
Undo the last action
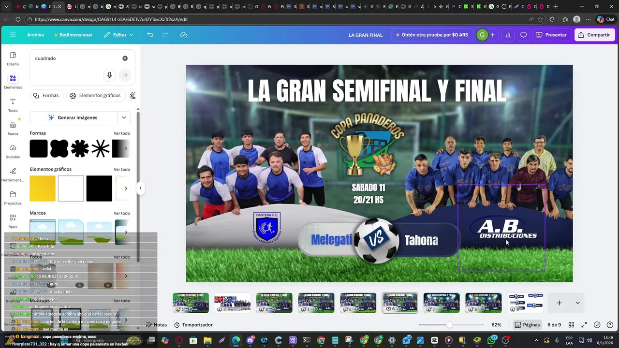click(150, 35)
